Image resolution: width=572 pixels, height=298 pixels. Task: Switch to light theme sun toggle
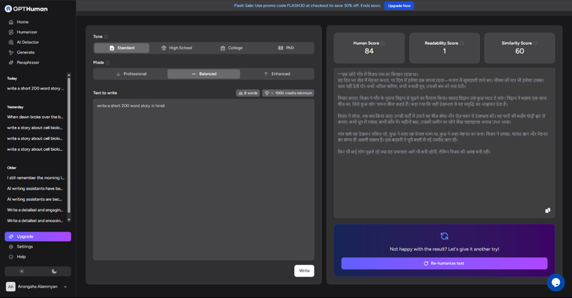pos(21,271)
